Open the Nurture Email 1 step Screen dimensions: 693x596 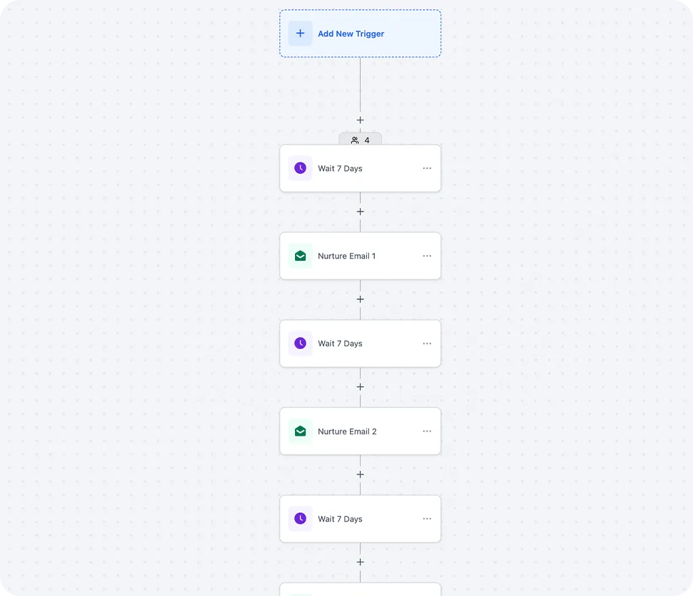click(346, 256)
